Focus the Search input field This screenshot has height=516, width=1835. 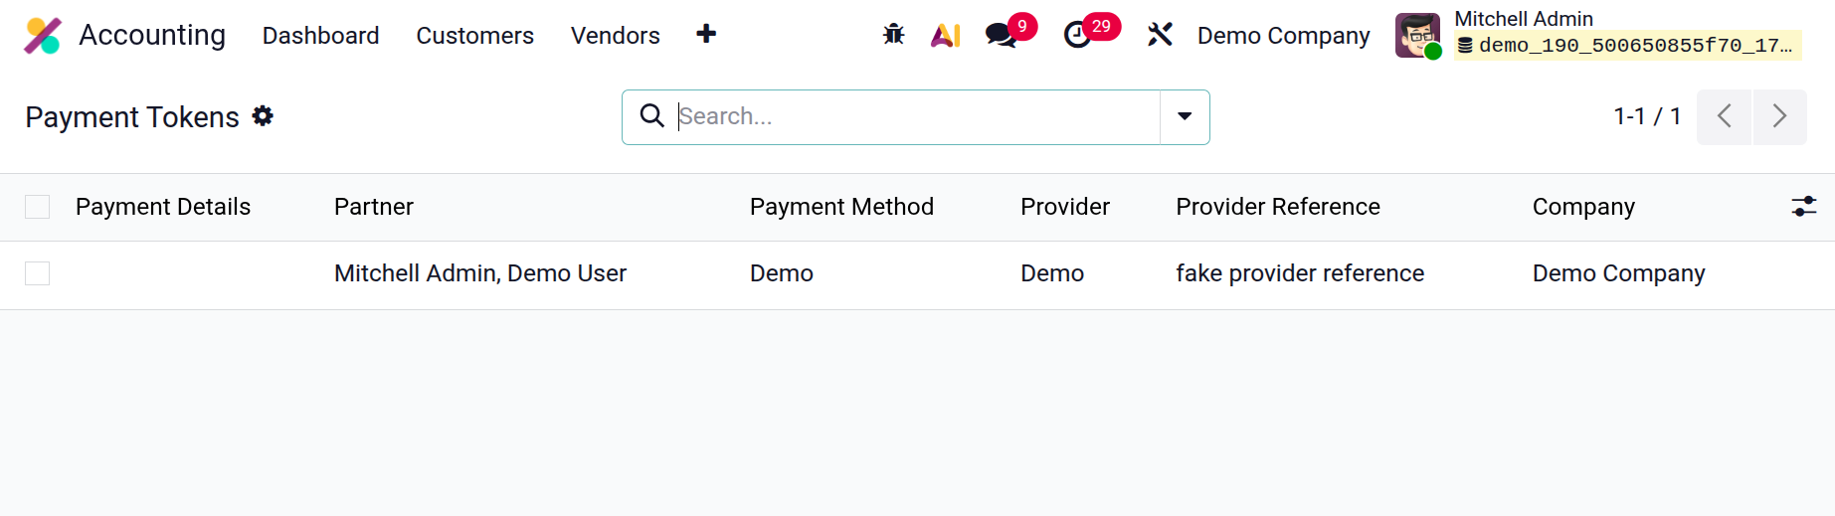915,116
